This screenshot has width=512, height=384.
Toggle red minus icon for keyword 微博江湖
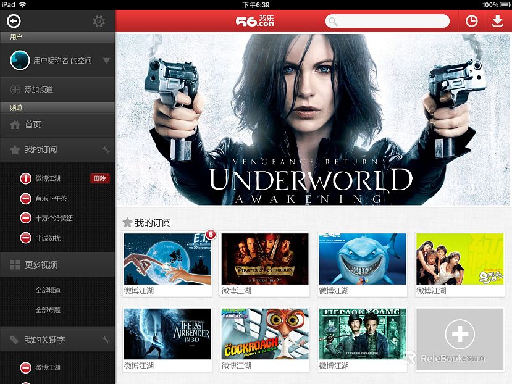[x=25, y=368]
